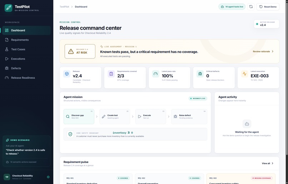Click the REQ-002 COVERED badge
The height and width of the screenshot is (184, 288).
pyautogui.click(x=194, y=178)
